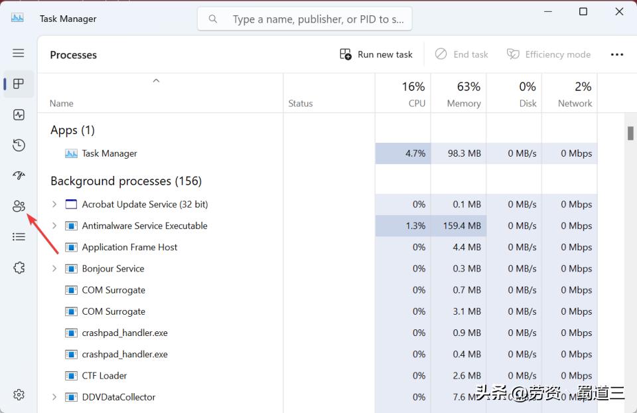
Task: Click the End task button
Action: tap(462, 54)
